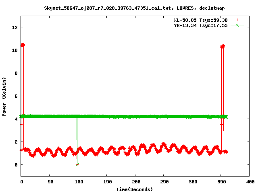
Task: Click the 100 tick label on time axis
Action: pos(78,182)
